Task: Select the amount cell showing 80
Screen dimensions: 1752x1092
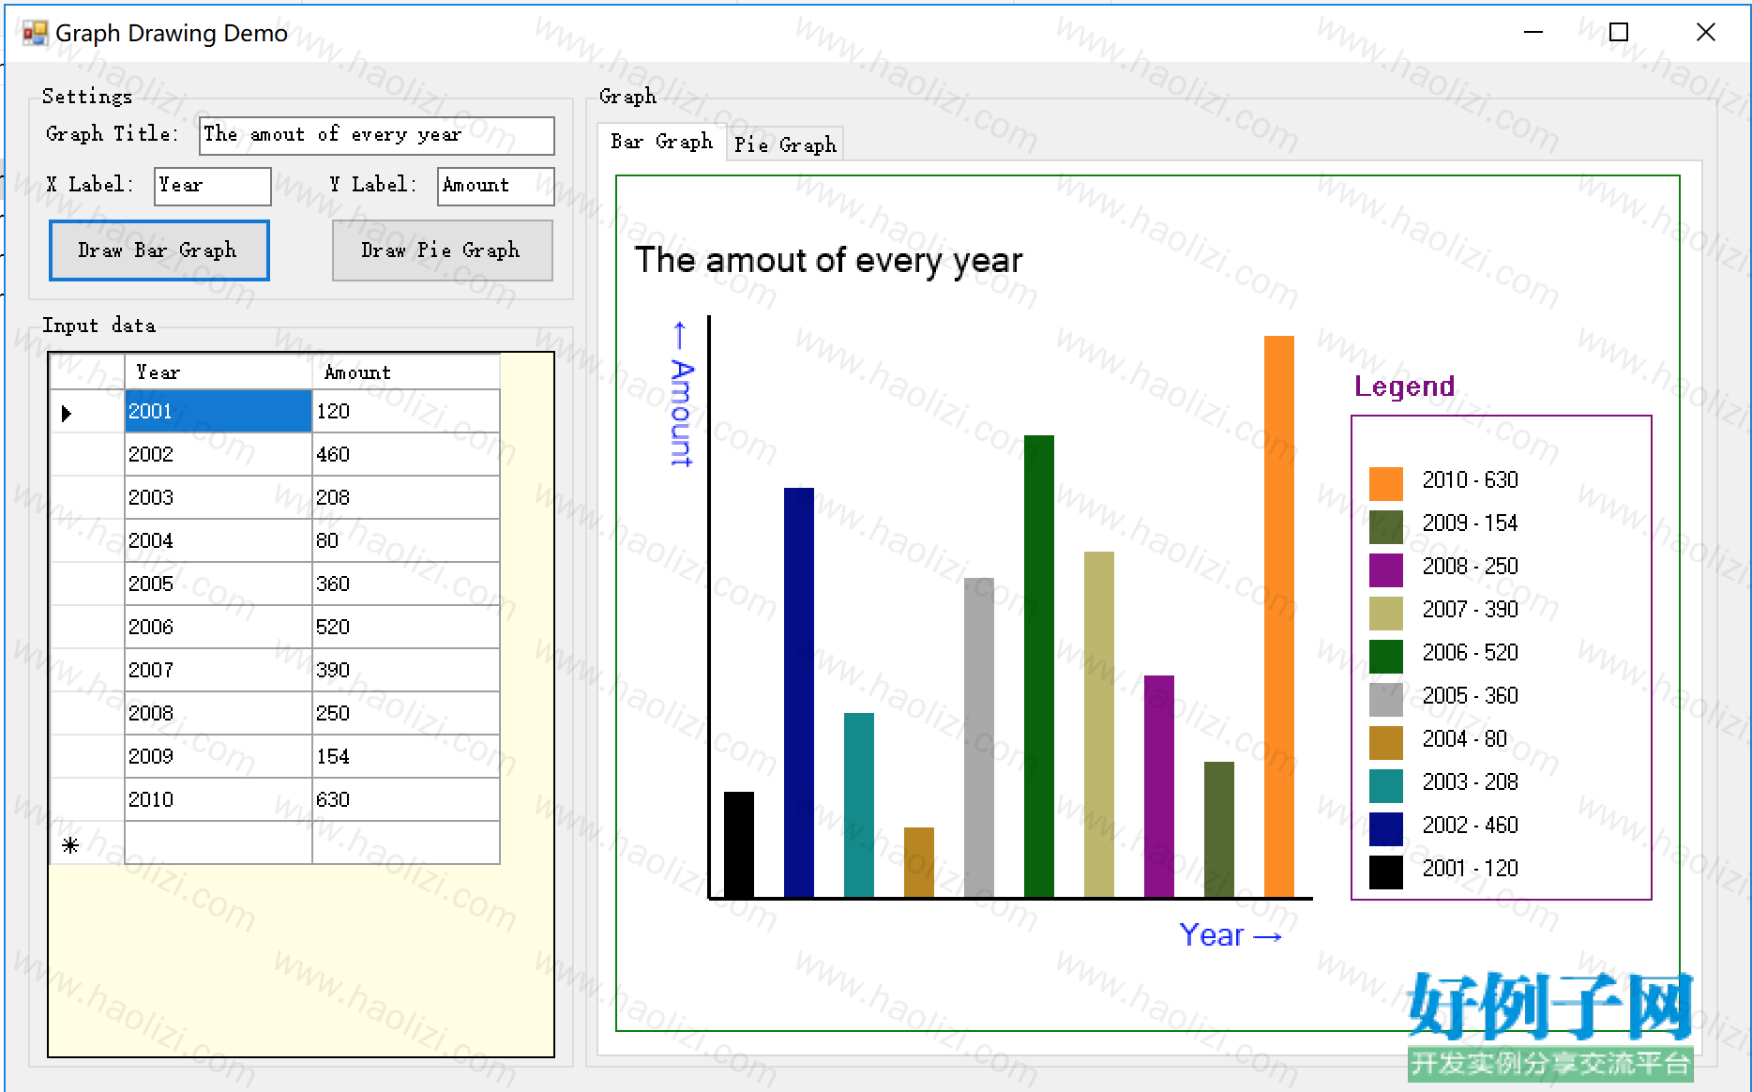Action: (406, 541)
